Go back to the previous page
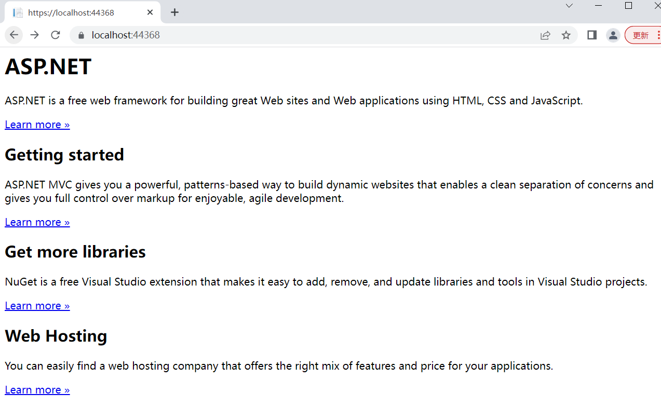Image resolution: width=661 pixels, height=407 pixels. click(x=14, y=35)
